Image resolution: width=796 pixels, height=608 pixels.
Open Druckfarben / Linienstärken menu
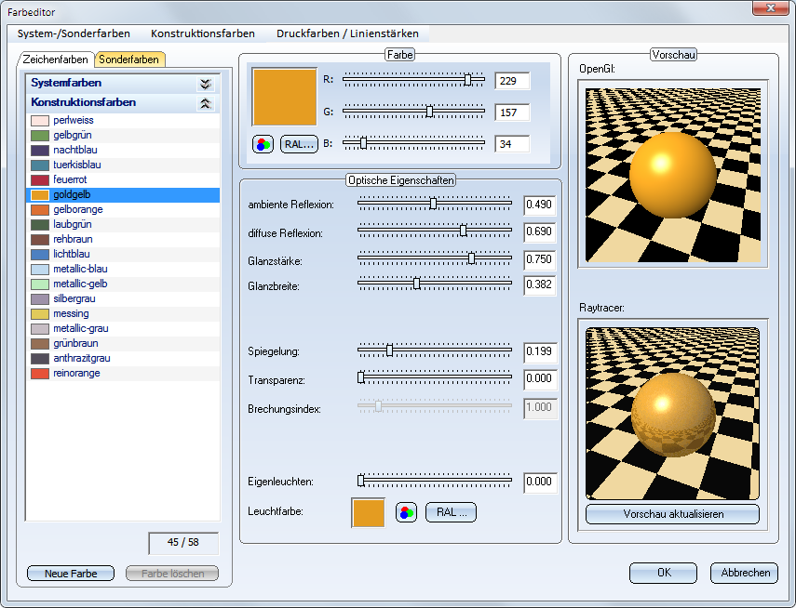pos(346,33)
